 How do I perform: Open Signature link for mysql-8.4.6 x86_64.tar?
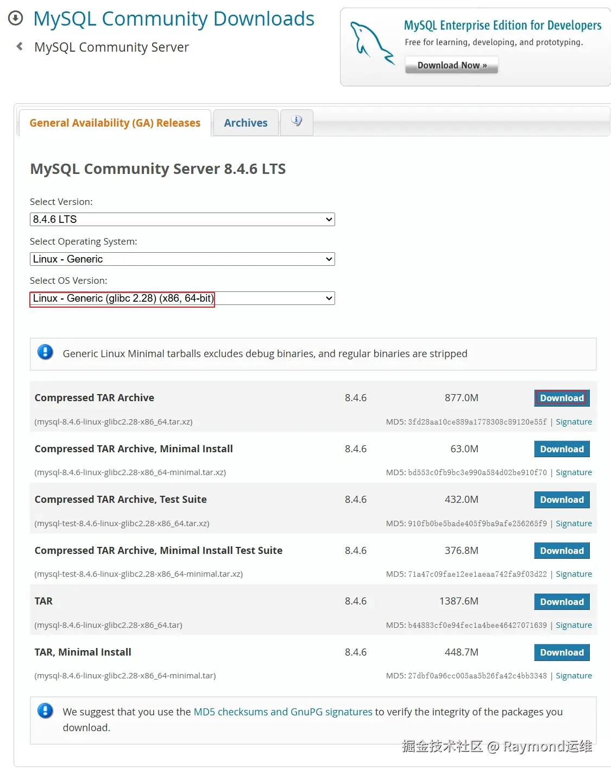[574, 625]
